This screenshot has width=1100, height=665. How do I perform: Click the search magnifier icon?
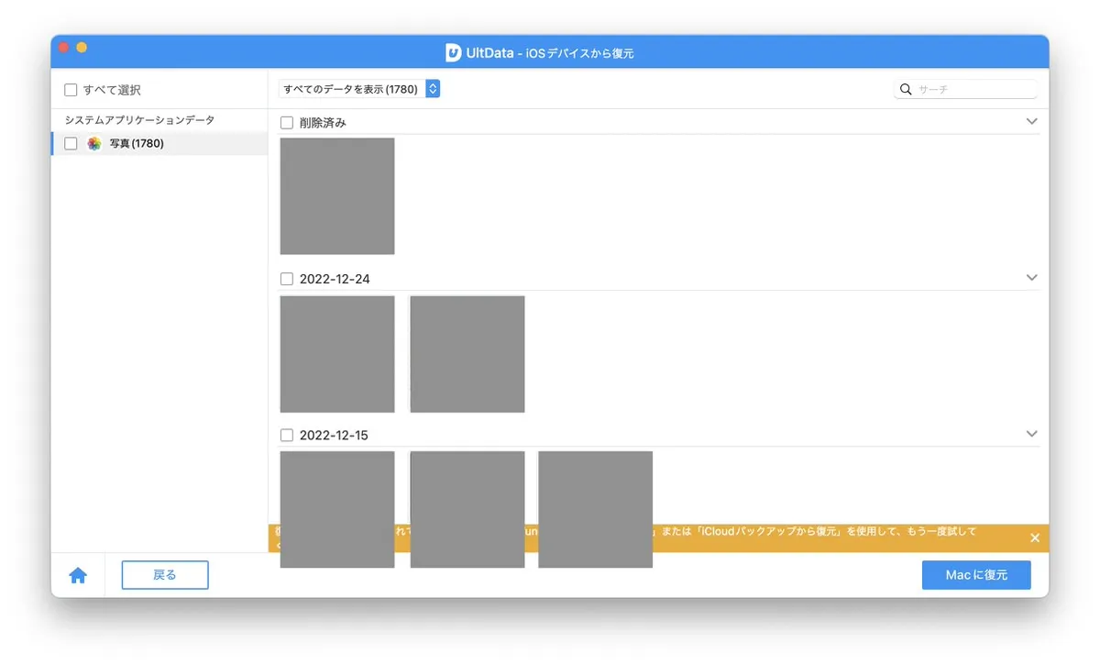pos(906,89)
